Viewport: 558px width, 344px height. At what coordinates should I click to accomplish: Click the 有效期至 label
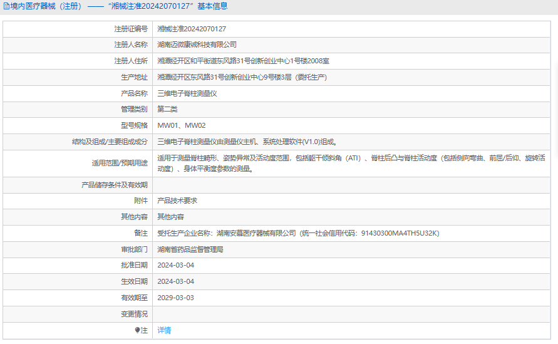(x=134, y=298)
